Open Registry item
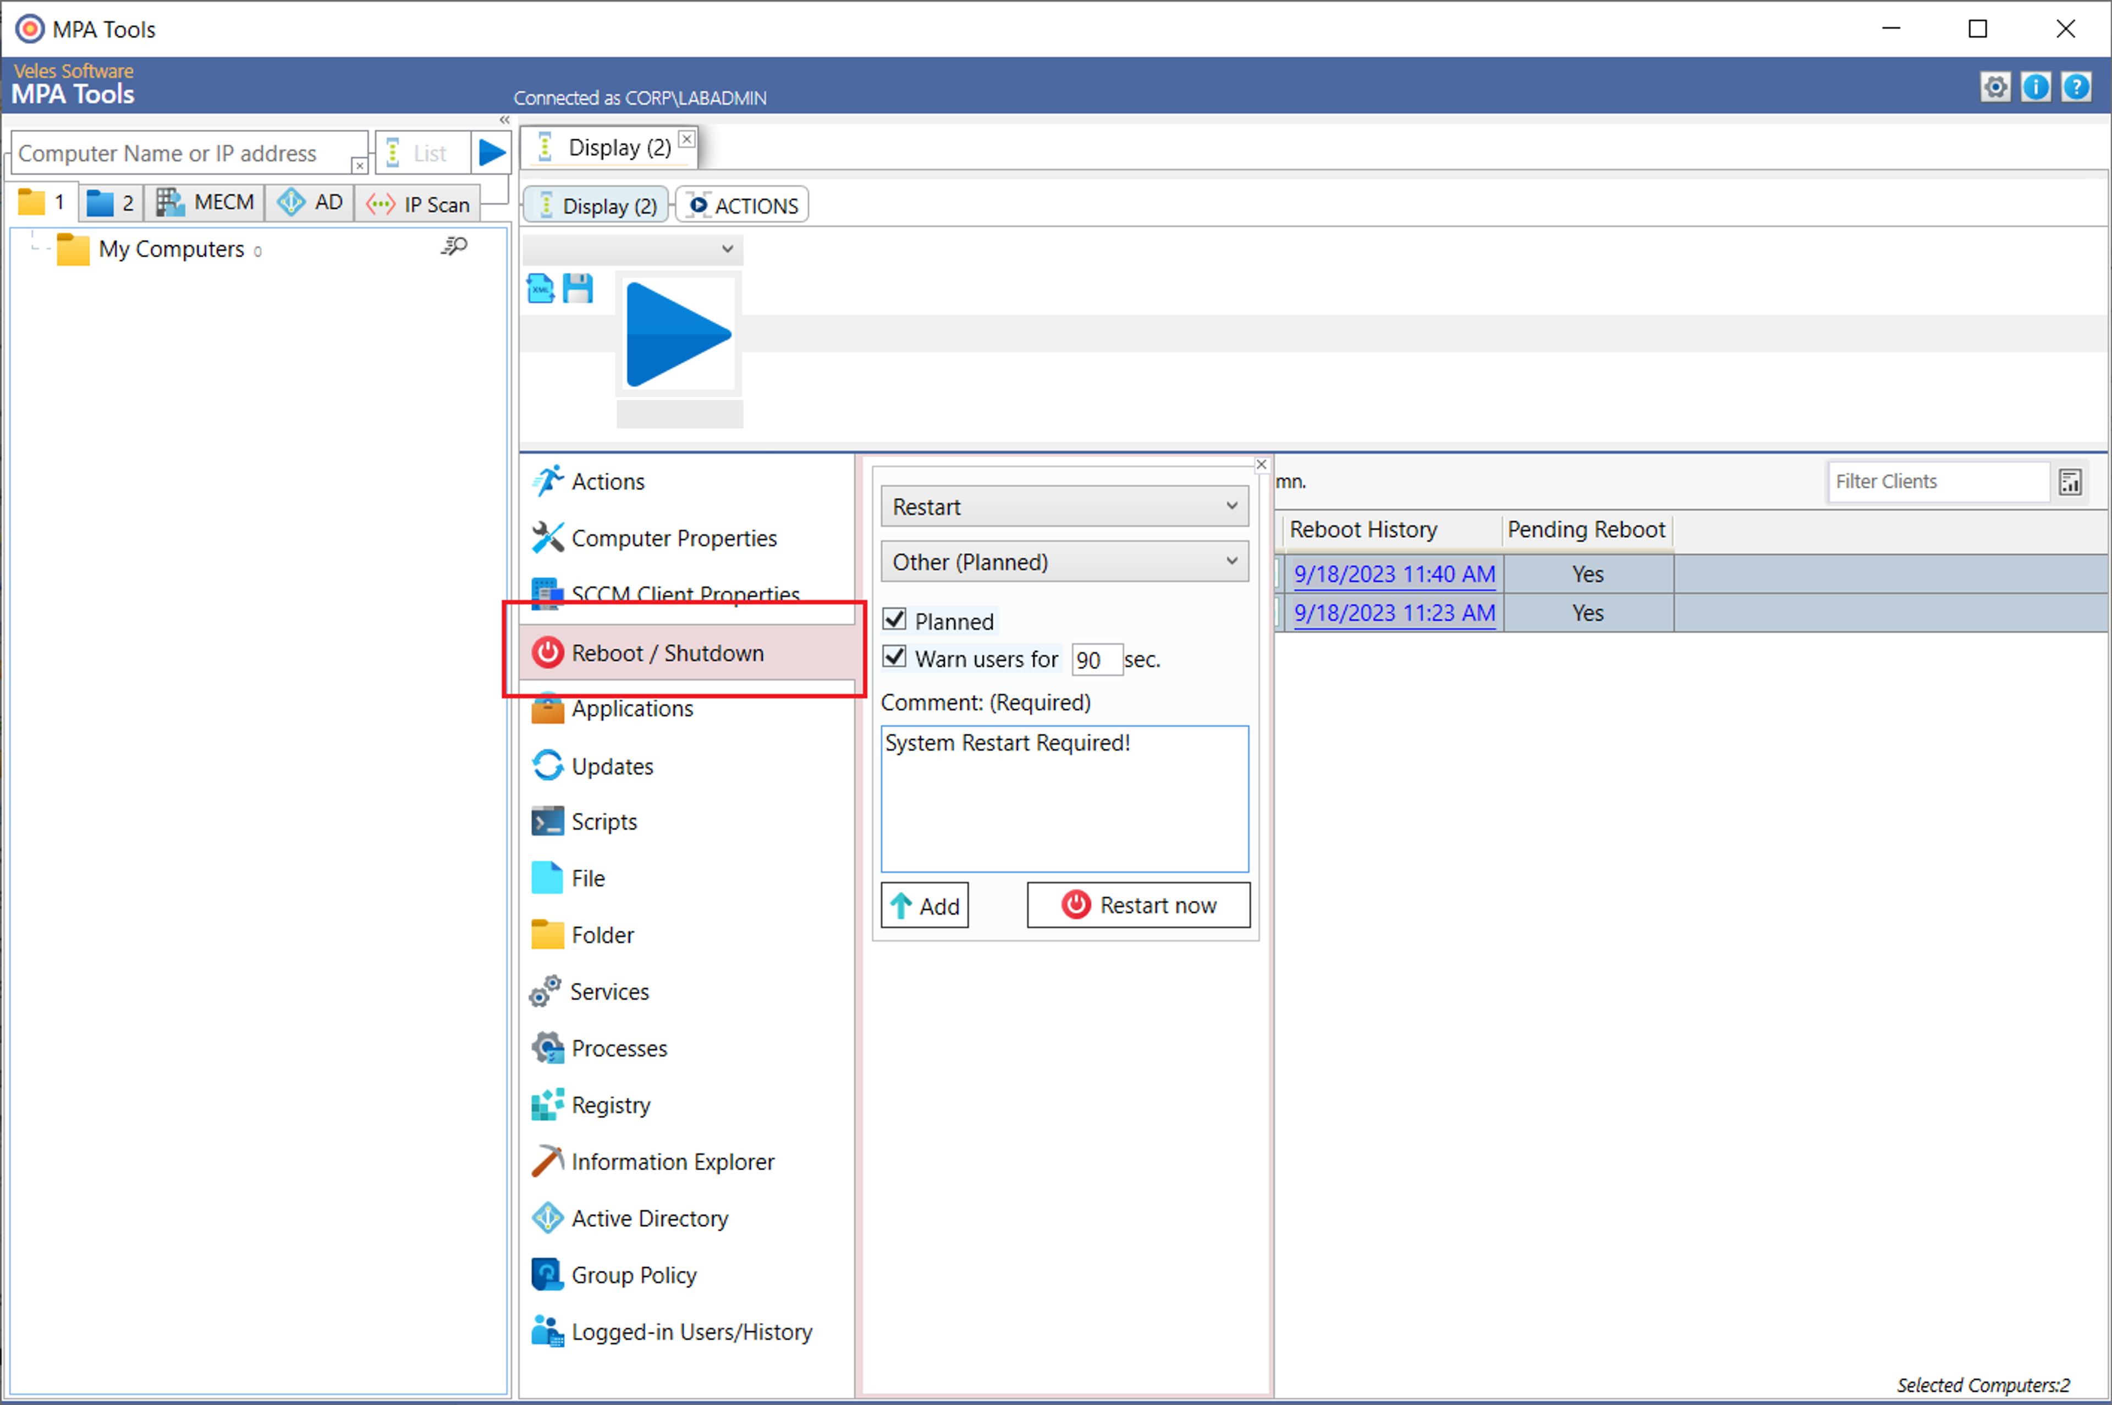Screen dimensions: 2112x1405 coord(591,1105)
